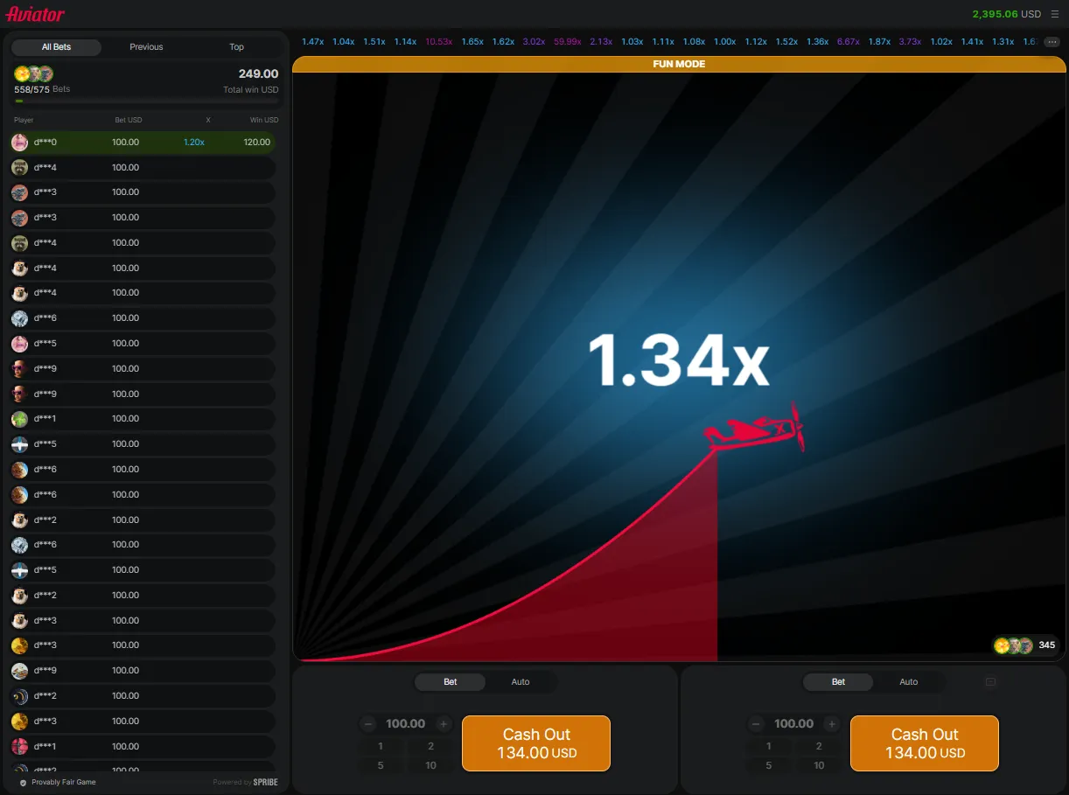Screen dimensions: 1069x795
Task: Remove the second bet panel with minus icon
Action: click(x=990, y=682)
